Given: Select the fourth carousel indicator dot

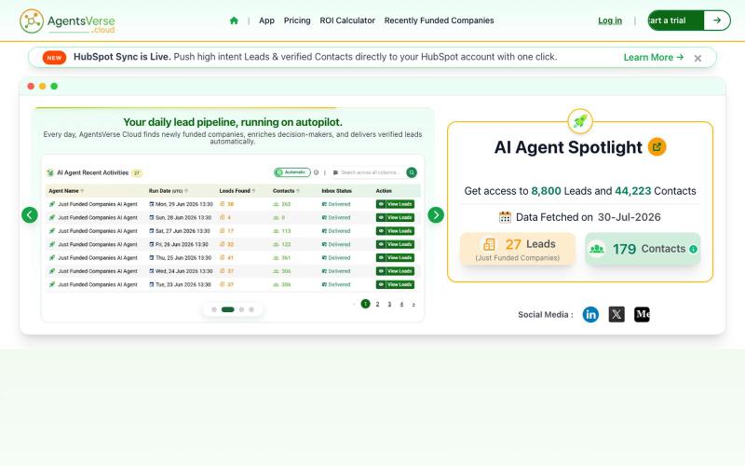Looking at the screenshot, I should point(251,309).
